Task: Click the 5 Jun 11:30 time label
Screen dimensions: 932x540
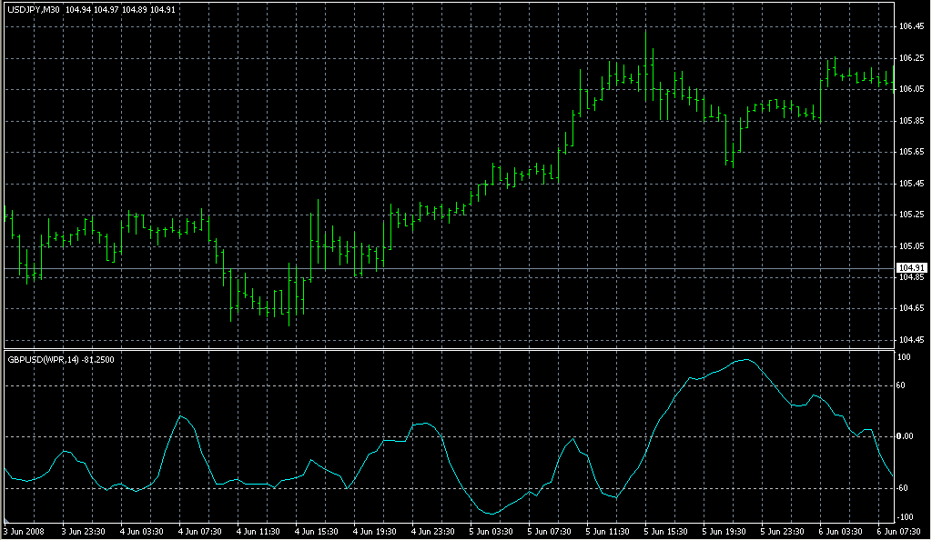Action: (607, 532)
